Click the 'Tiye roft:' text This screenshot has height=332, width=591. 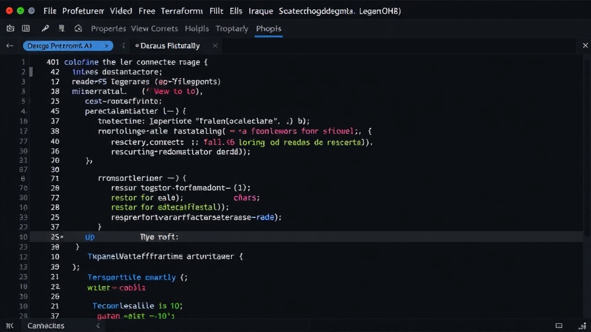(159, 237)
